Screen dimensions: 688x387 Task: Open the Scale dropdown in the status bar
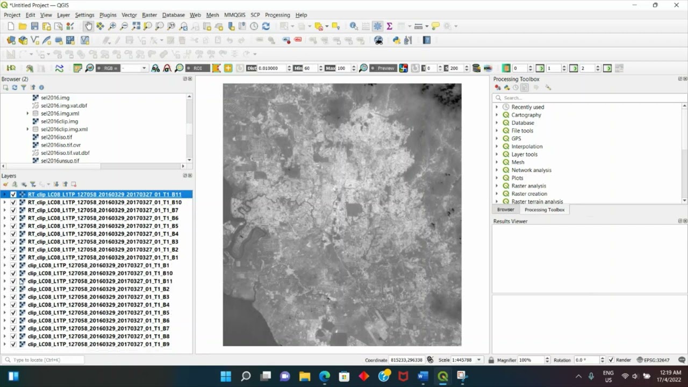click(478, 360)
